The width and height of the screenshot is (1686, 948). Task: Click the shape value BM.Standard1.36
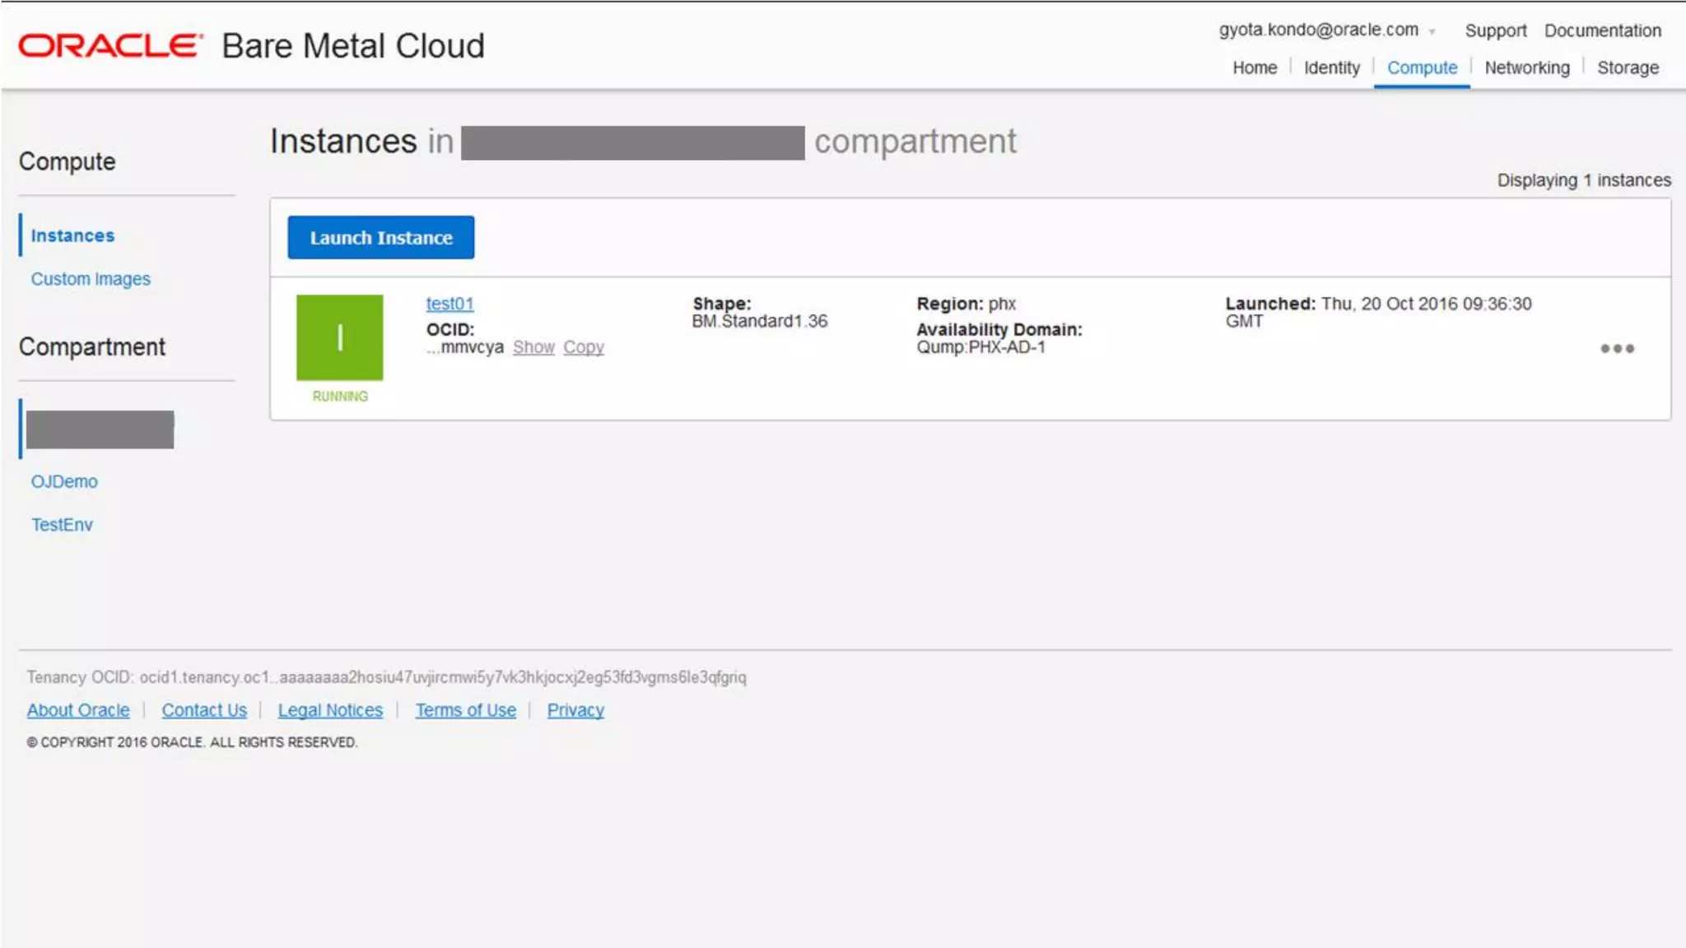[x=759, y=321]
